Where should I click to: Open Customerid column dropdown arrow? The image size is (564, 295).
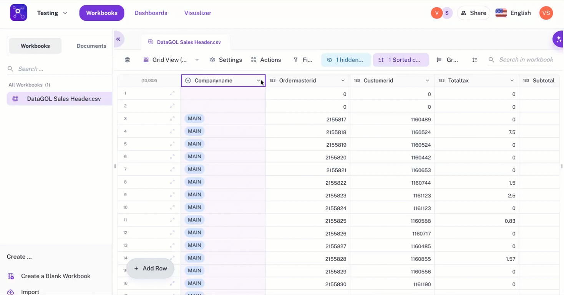point(428,81)
